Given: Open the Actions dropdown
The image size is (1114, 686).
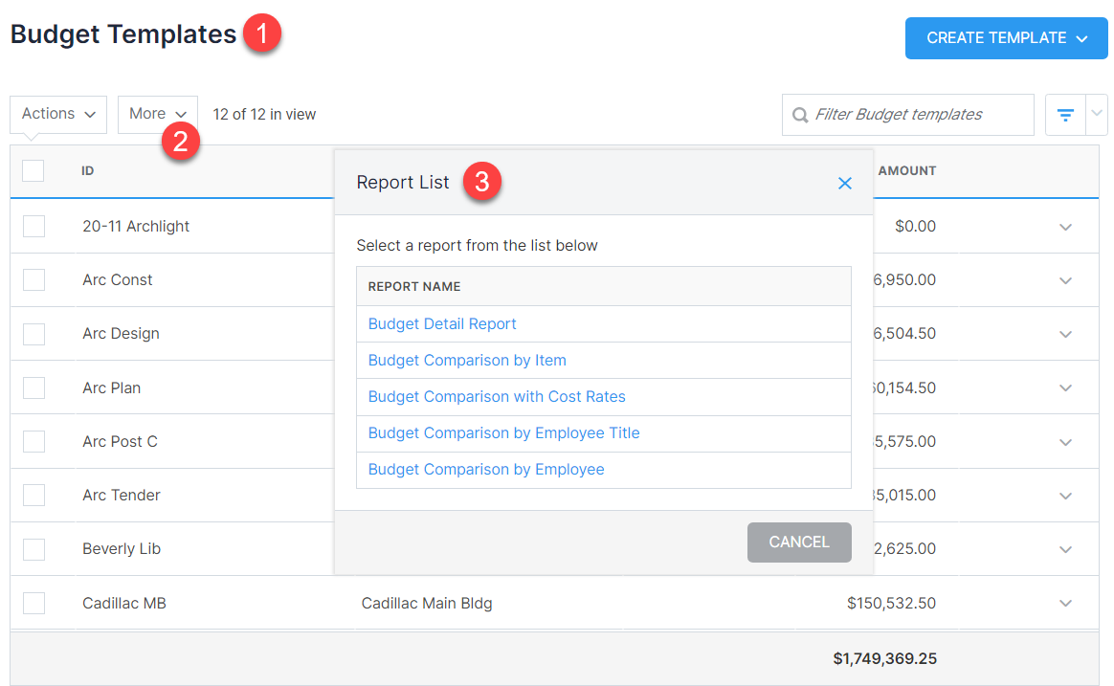Looking at the screenshot, I should point(57,114).
